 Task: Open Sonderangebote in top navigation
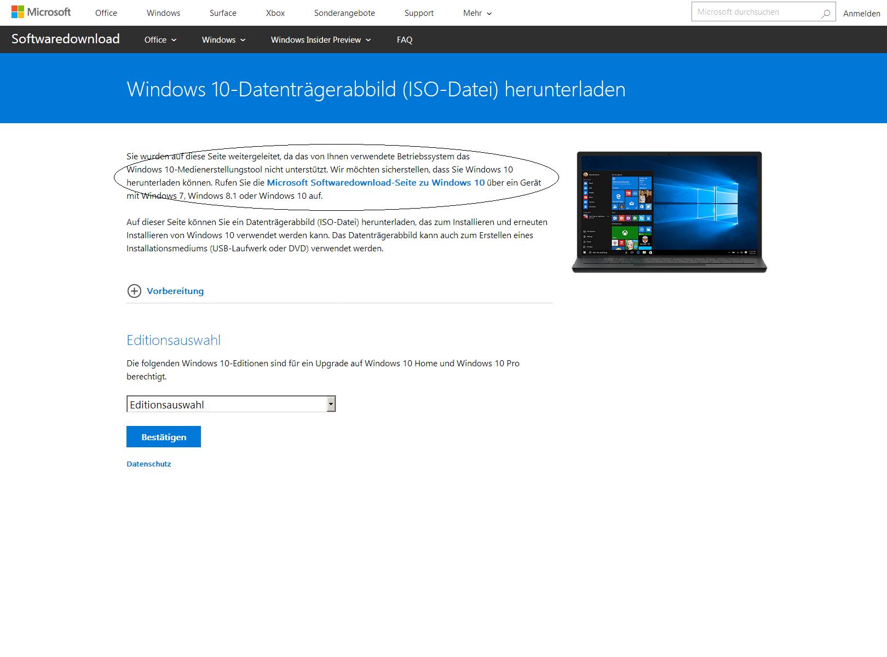[344, 13]
